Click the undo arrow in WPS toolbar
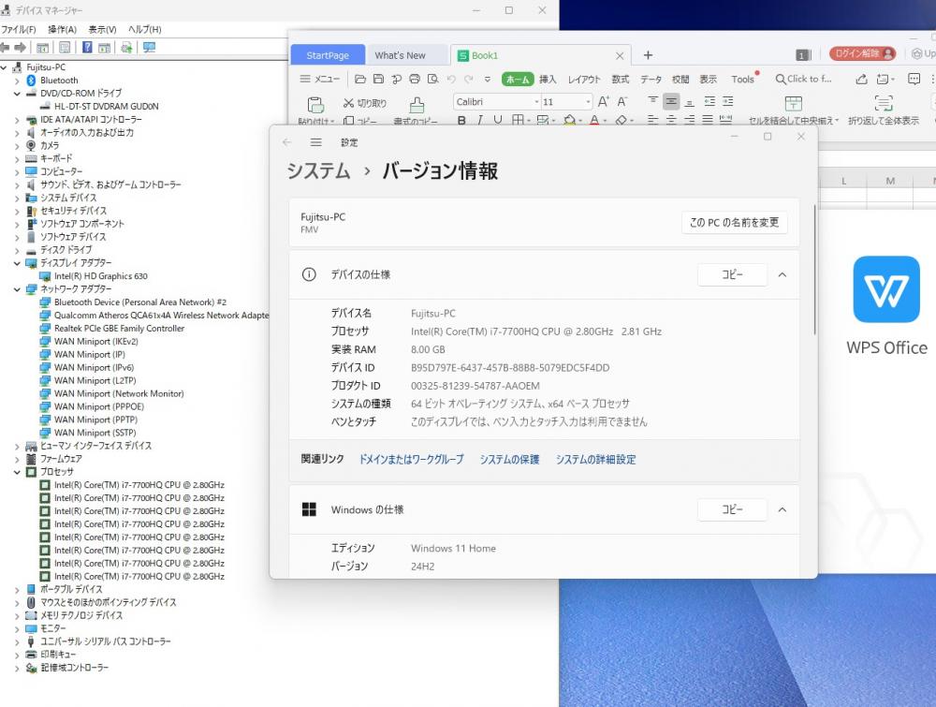This screenshot has width=936, height=707. [x=451, y=79]
